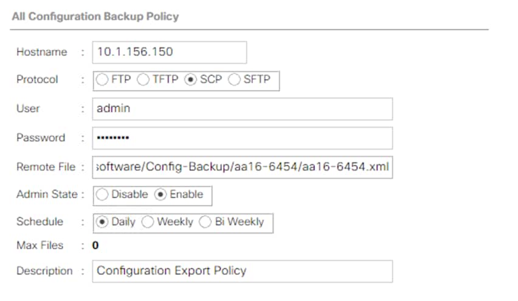This screenshot has width=518, height=301.
Task: Pick the Bi Weekly schedule option
Action: 206,223
